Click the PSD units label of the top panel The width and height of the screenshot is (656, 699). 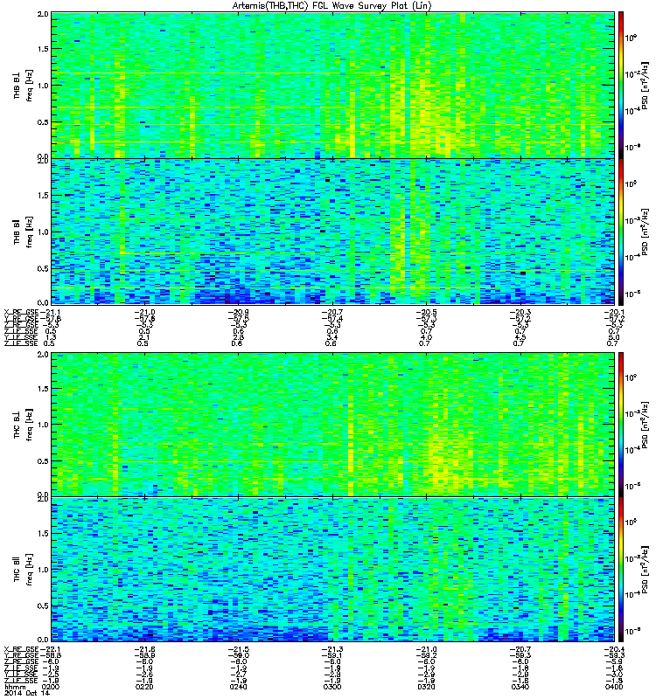pyautogui.click(x=645, y=86)
